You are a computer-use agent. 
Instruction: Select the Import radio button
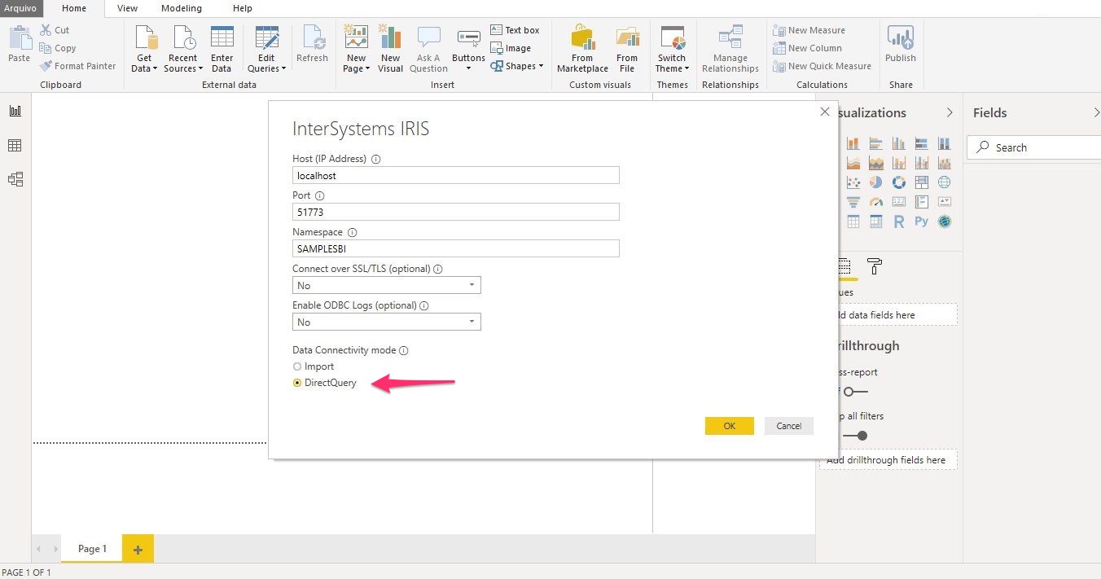(x=297, y=366)
